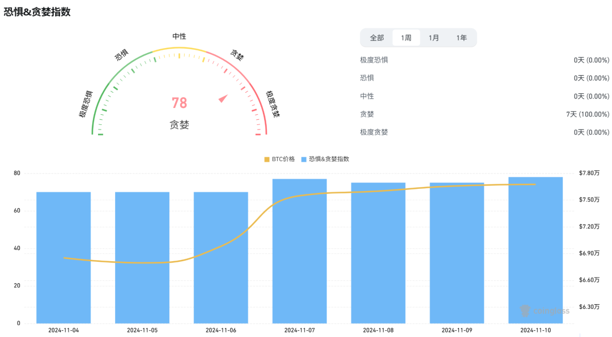Image resolution: width=612 pixels, height=337 pixels.
Task: Click the yellow BTC价格 legend swatch
Action: pos(267,159)
